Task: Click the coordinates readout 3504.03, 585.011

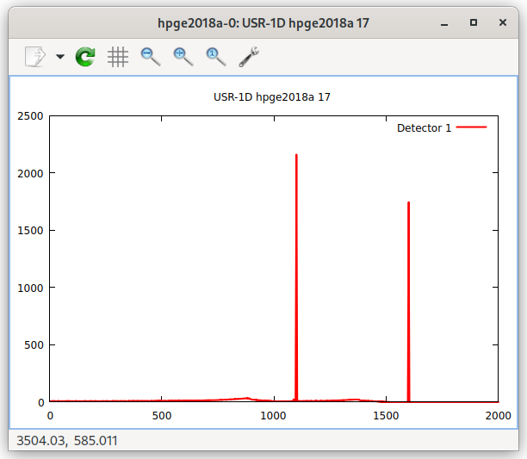Action: pyautogui.click(x=67, y=441)
